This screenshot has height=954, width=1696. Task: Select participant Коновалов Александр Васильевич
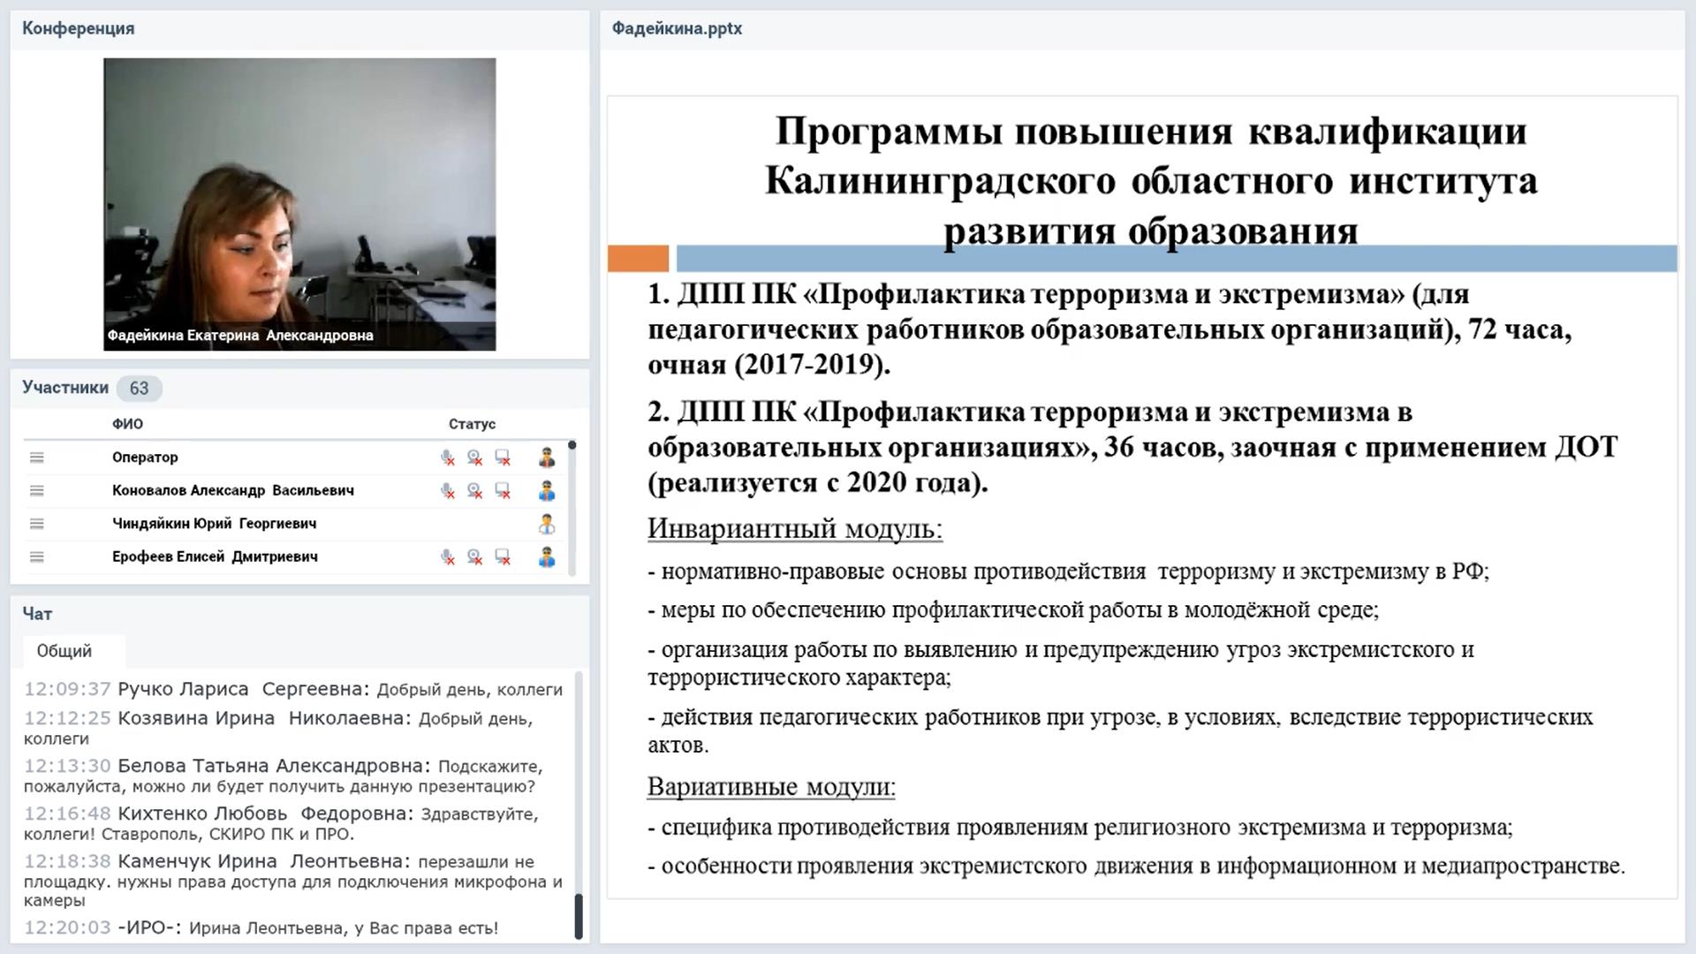[x=233, y=490]
